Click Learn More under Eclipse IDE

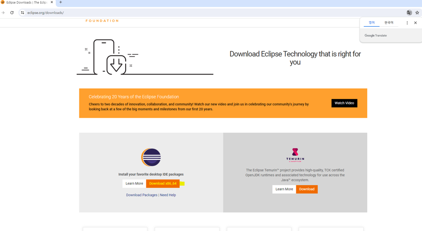click(134, 183)
